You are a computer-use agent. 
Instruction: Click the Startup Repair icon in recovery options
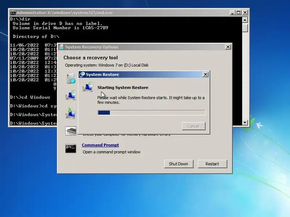(x=71, y=78)
